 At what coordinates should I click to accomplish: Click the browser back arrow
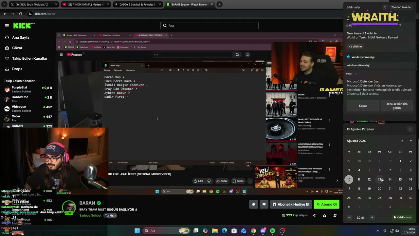pyautogui.click(x=5, y=14)
